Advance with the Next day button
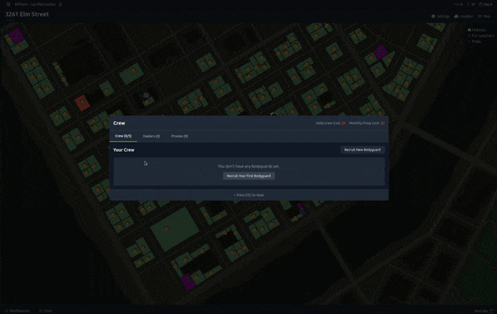 click(x=484, y=311)
